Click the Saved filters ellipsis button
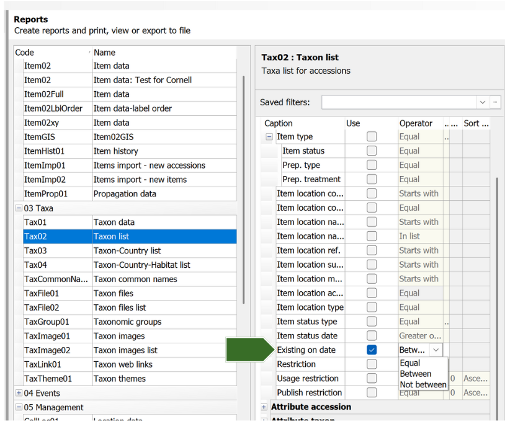Screen dimensions: 505x427 495,102
